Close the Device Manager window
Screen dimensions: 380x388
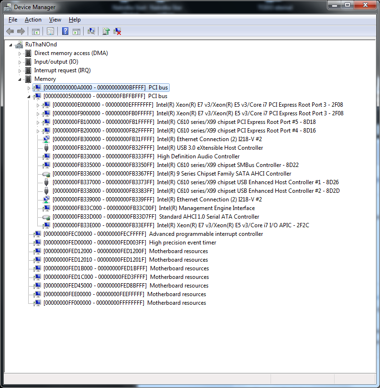coord(365,5)
